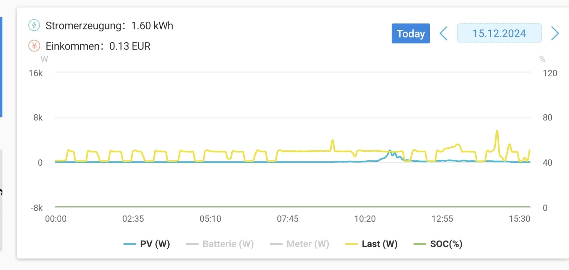Click the 10:20 time axis label
The width and height of the screenshot is (569, 270).
[365, 219]
